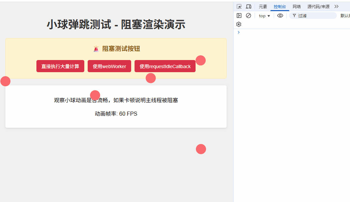Viewport: 350px width, 202px height.
Task: Click the siren emoji beside 阻塞测试按钮
Action: pos(96,49)
